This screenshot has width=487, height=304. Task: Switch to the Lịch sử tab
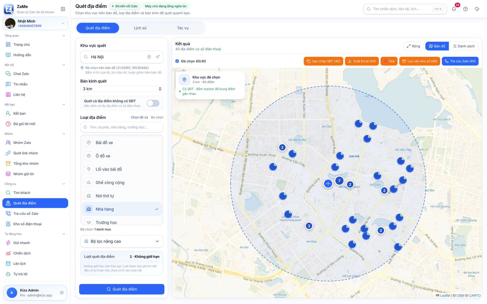coord(140,28)
